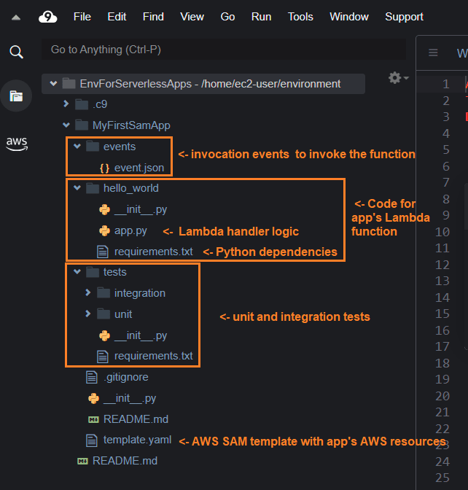Open the Find menu
Image resolution: width=468 pixels, height=490 pixels.
(153, 17)
